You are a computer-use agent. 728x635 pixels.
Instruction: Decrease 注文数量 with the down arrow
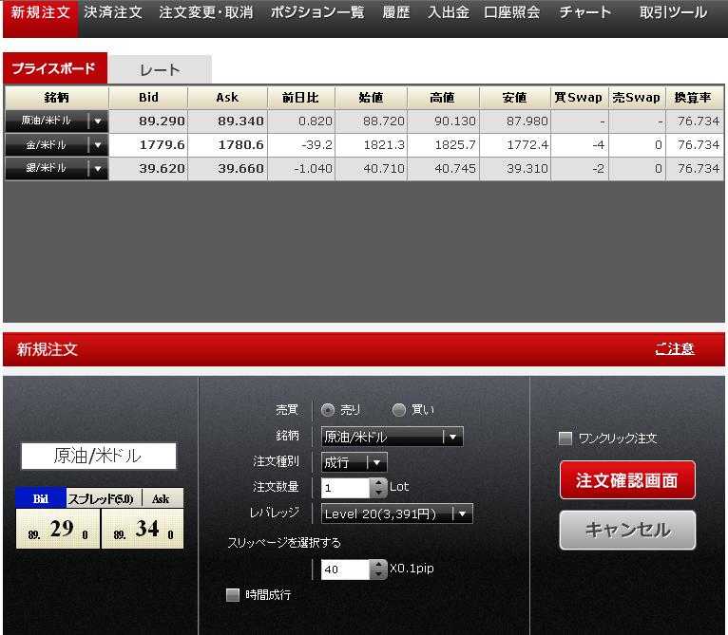point(379,493)
